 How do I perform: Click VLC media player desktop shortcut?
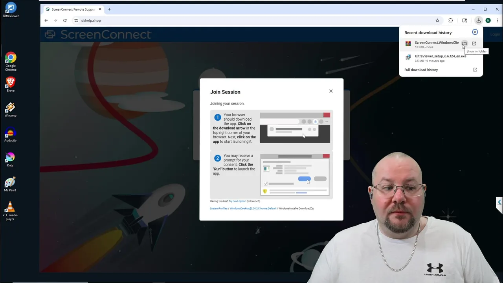point(10,211)
